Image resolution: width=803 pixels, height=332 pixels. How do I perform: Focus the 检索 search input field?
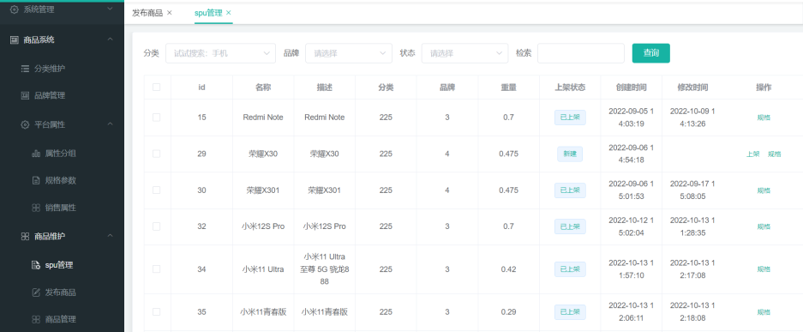click(x=581, y=53)
